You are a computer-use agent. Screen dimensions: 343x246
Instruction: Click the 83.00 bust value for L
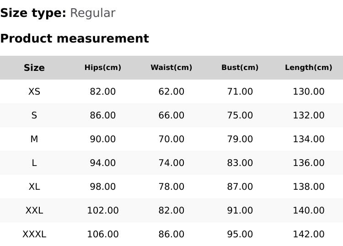click(x=240, y=163)
